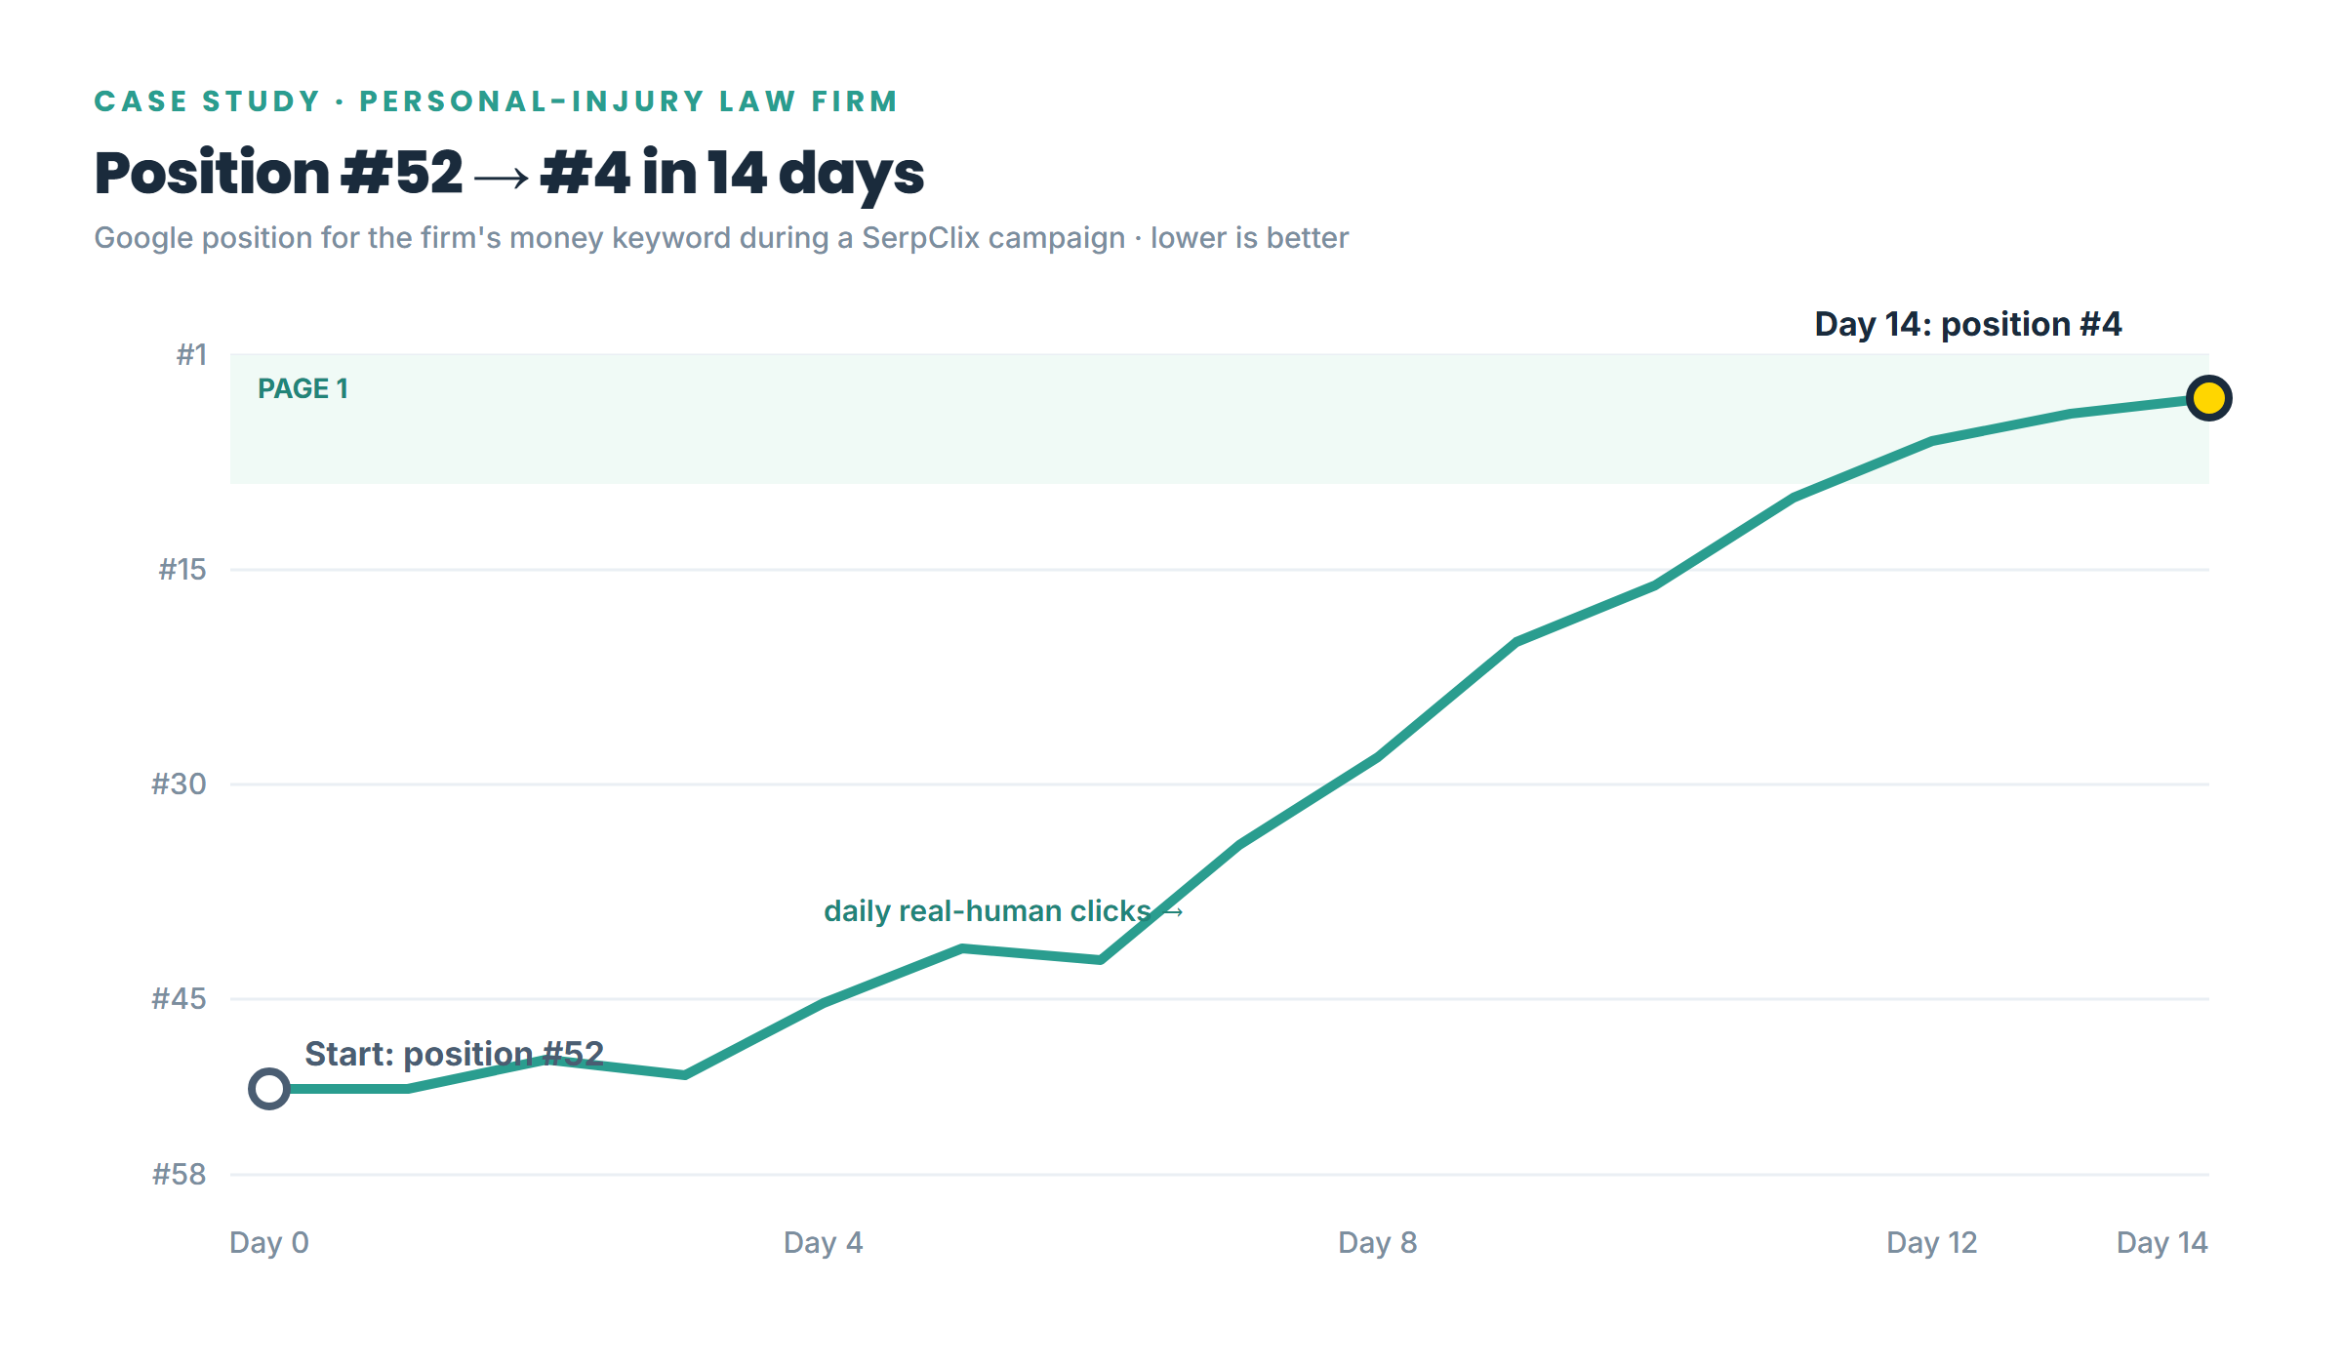Click the 'Day 12' x-axis label
The width and height of the screenshot is (2342, 1366).
[1931, 1242]
